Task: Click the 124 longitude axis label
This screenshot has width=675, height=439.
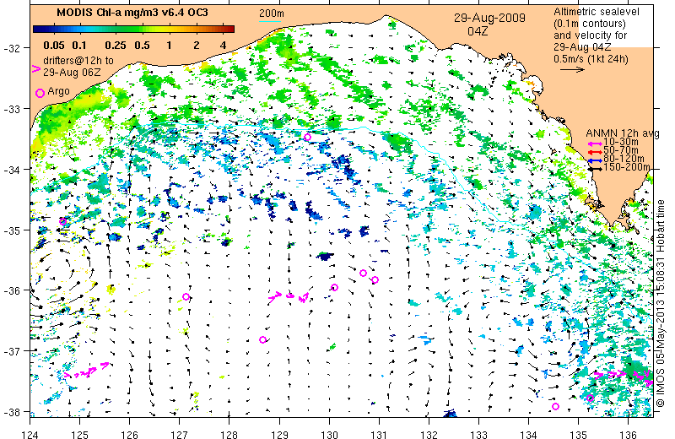Action: [30, 434]
